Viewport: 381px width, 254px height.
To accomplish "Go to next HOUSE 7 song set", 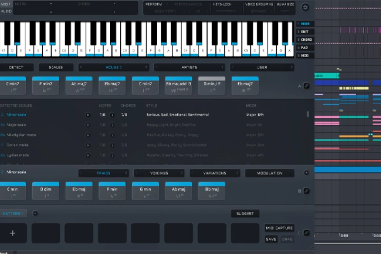I will (146, 67).
